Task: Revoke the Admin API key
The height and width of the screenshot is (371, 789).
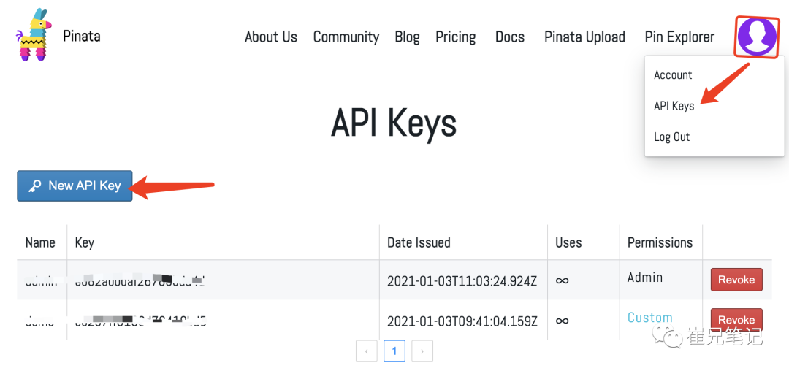Action: (x=736, y=280)
